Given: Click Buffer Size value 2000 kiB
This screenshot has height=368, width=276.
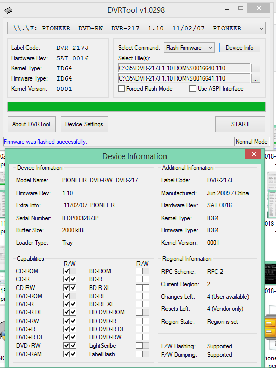Looking at the screenshot, I should pyautogui.click(x=73, y=230).
